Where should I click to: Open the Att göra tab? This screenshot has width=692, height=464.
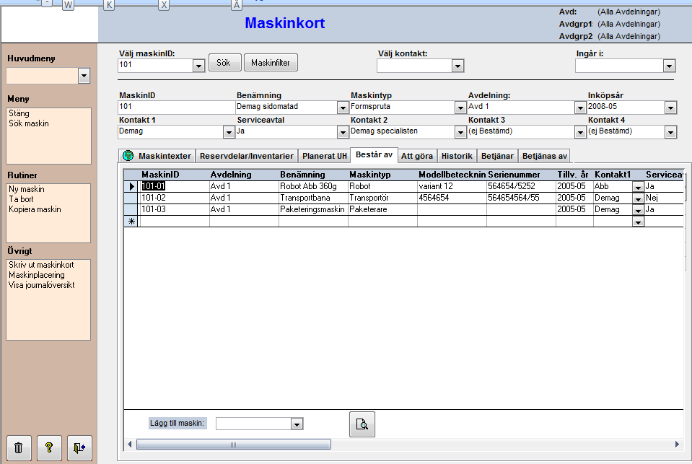(x=416, y=156)
